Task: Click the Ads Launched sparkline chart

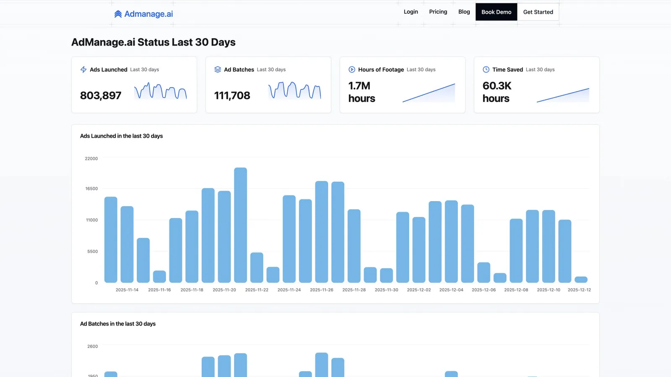Action: click(161, 91)
